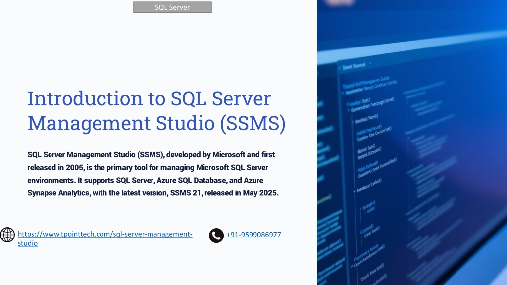Click the blurred code monitor photo
This screenshot has height=285, width=507.
[411, 142]
